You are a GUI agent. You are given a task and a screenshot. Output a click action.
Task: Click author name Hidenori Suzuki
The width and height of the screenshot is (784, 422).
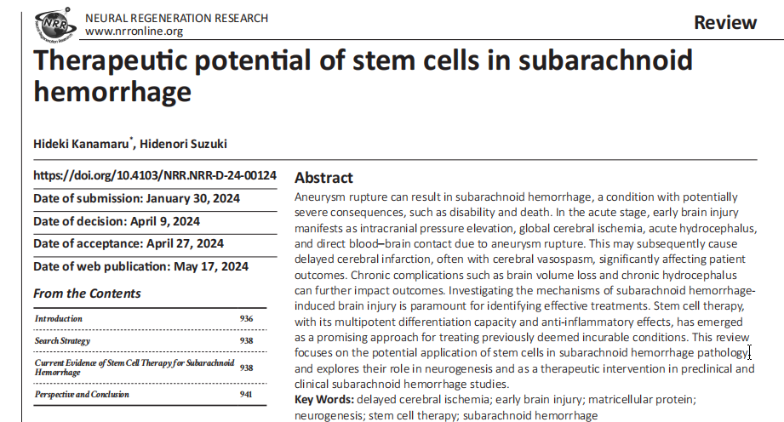[183, 144]
